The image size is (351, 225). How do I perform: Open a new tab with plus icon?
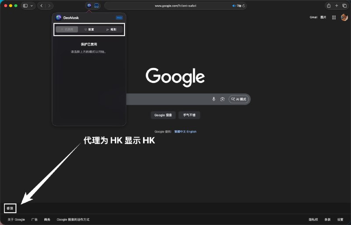pyautogui.click(x=337, y=6)
